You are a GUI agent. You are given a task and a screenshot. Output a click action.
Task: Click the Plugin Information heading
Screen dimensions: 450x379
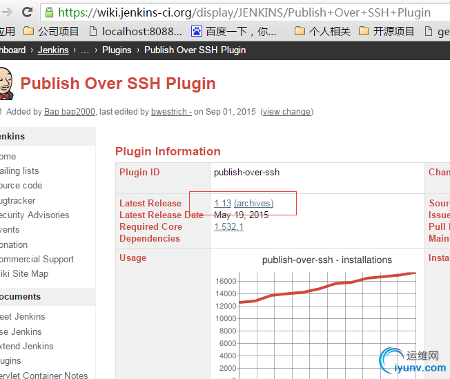pos(168,151)
